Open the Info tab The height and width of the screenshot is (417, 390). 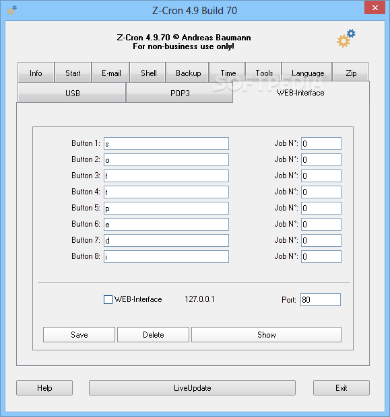click(36, 73)
